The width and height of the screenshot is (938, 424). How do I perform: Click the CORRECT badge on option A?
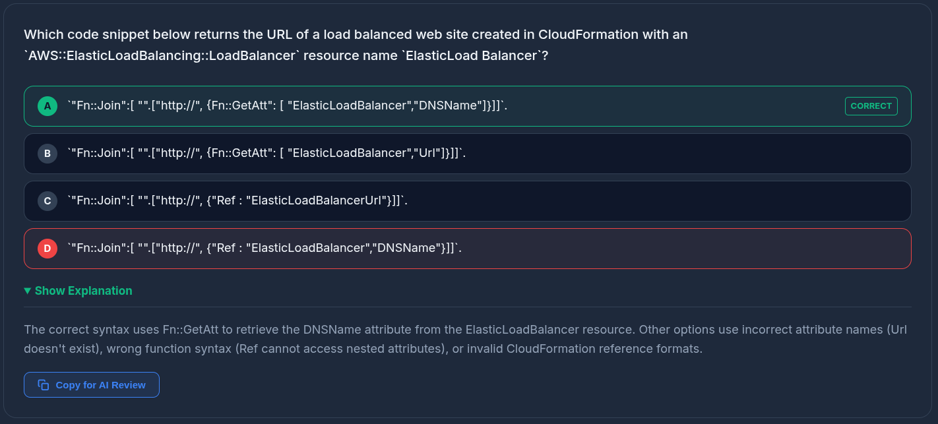click(x=871, y=106)
